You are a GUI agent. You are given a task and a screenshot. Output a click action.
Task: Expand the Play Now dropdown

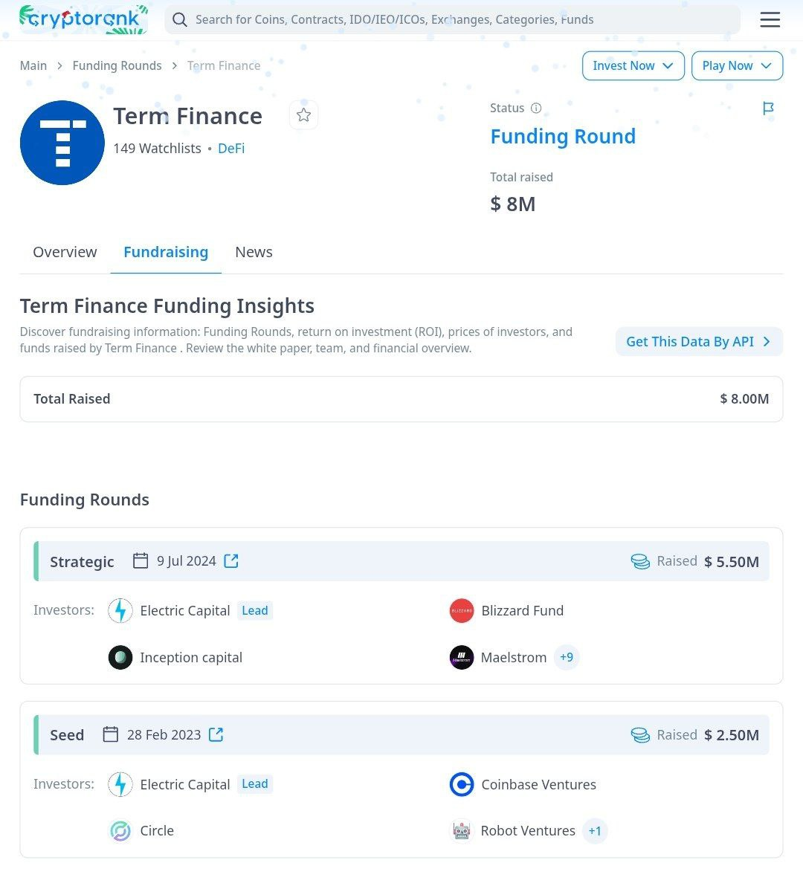pyautogui.click(x=737, y=65)
